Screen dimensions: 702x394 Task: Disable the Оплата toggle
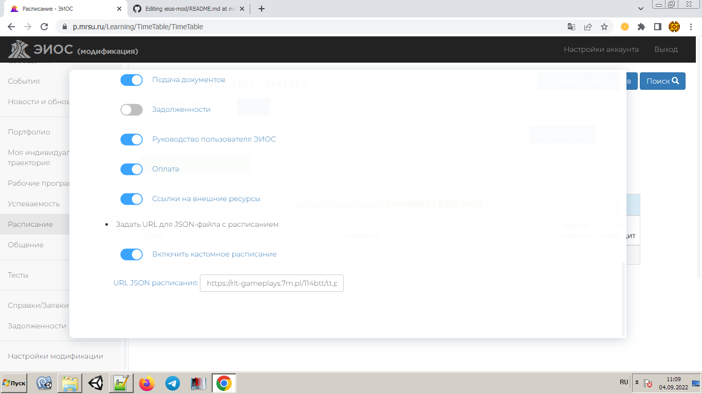click(132, 169)
